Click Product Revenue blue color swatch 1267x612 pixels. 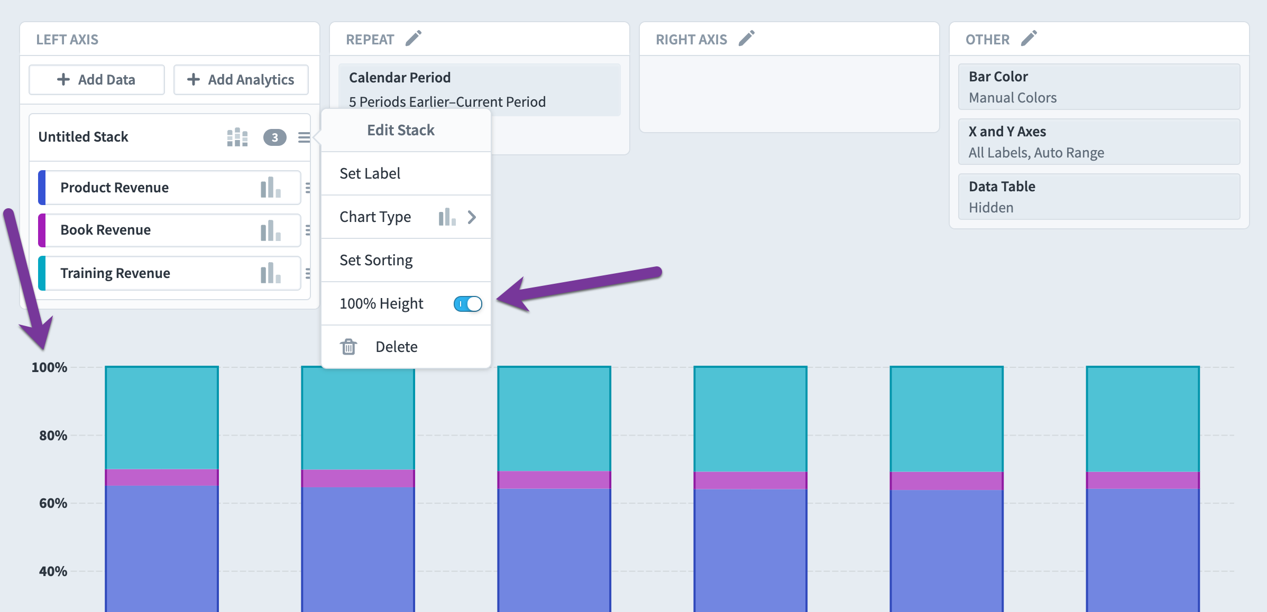[x=42, y=188]
